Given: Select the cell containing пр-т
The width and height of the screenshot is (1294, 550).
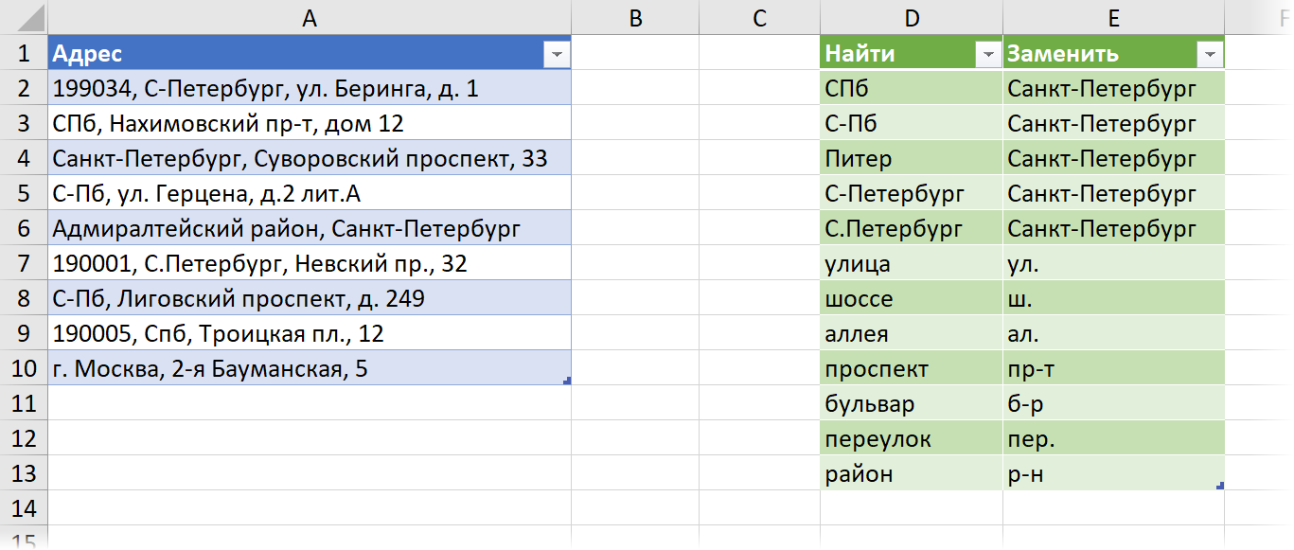Looking at the screenshot, I should pyautogui.click(x=1113, y=369).
